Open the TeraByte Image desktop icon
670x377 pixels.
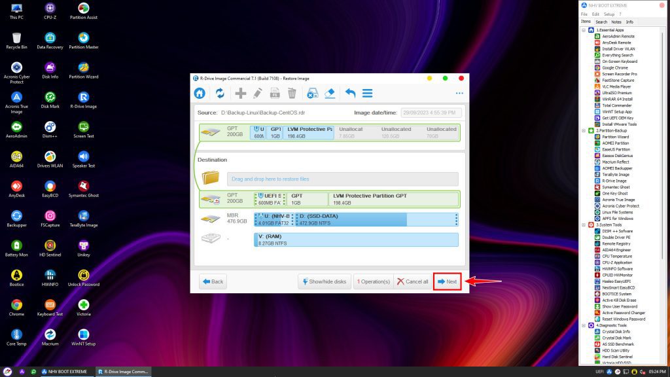(x=84, y=219)
